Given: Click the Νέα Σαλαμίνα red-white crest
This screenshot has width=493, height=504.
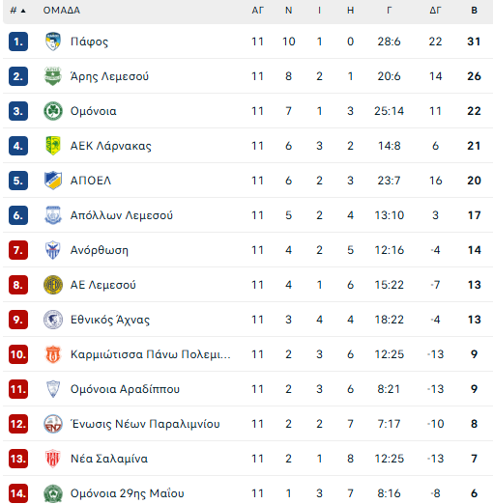Looking at the screenshot, I should coord(53,459).
